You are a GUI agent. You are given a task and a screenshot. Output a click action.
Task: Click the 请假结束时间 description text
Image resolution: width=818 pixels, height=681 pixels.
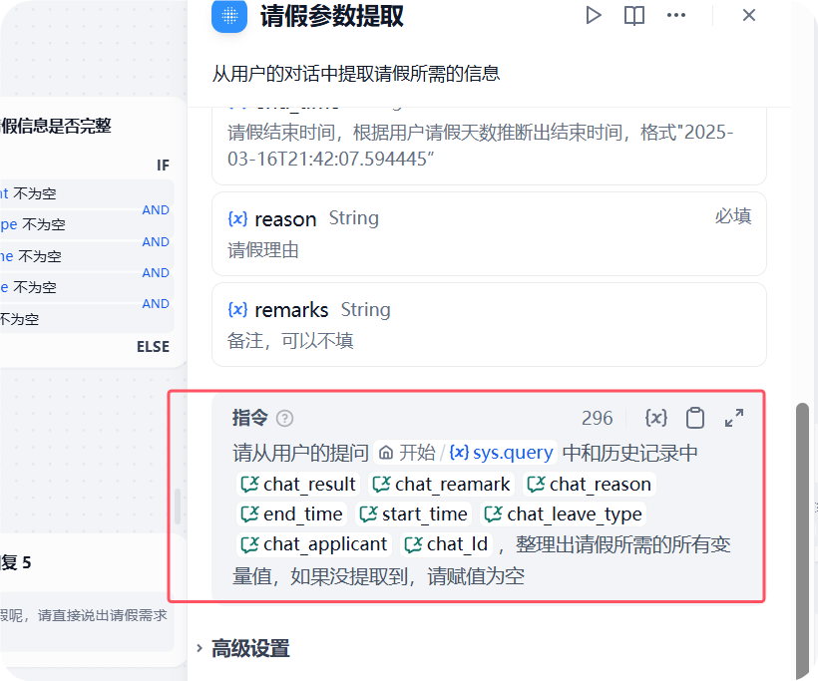coord(480,145)
